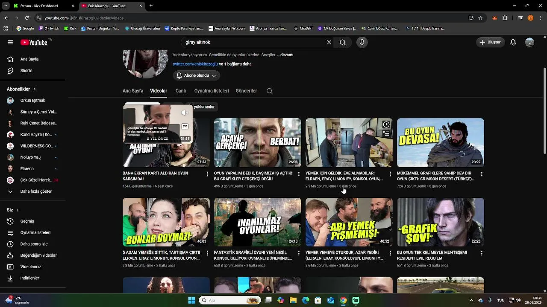Open more options for BU OYUN TEK KELİMEYLE video

(482, 253)
